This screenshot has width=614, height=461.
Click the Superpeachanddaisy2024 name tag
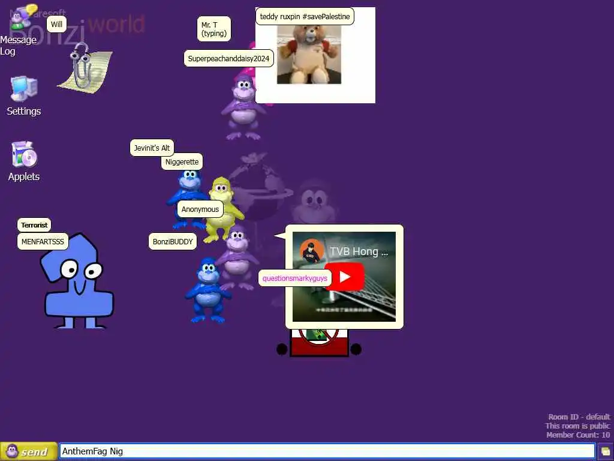[228, 58]
